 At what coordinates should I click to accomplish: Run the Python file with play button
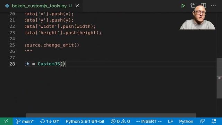183,6
